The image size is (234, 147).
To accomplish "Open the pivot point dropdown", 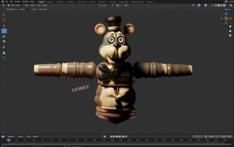I will coord(113,5).
